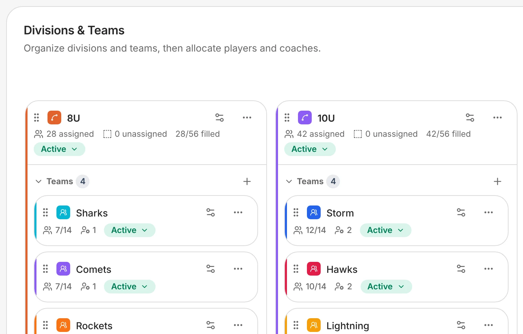Click the orange 8U division icon
This screenshot has height=334, width=523.
(54, 118)
